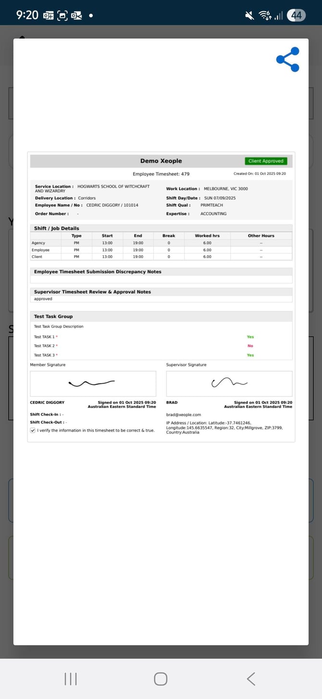Open recent apps from navigation bar

coord(71,679)
